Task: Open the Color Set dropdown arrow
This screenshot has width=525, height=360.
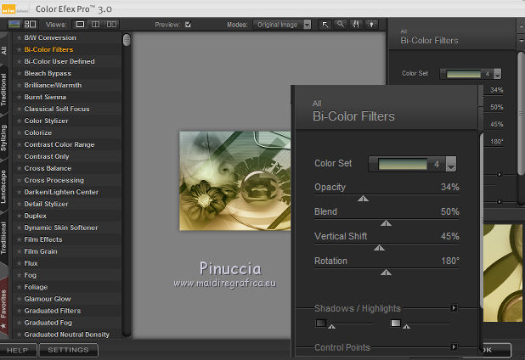Action: pos(451,164)
